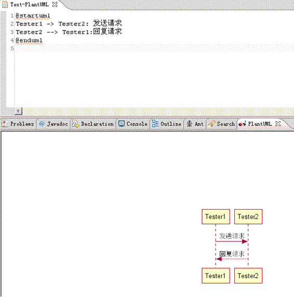Viewport: 294px width, 297px height.
Task: Select the PlantUML view tab
Action: pyautogui.click(x=260, y=124)
